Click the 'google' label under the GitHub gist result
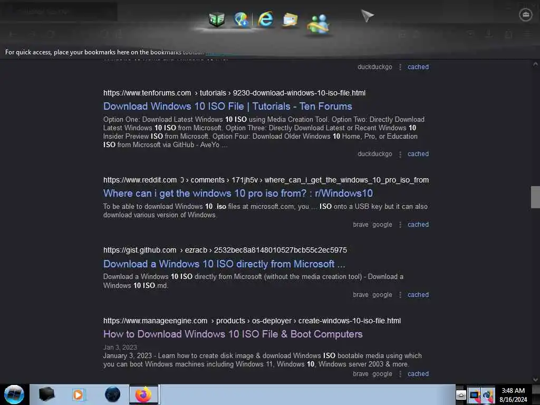Viewport: 540px width, 405px height. (382, 295)
